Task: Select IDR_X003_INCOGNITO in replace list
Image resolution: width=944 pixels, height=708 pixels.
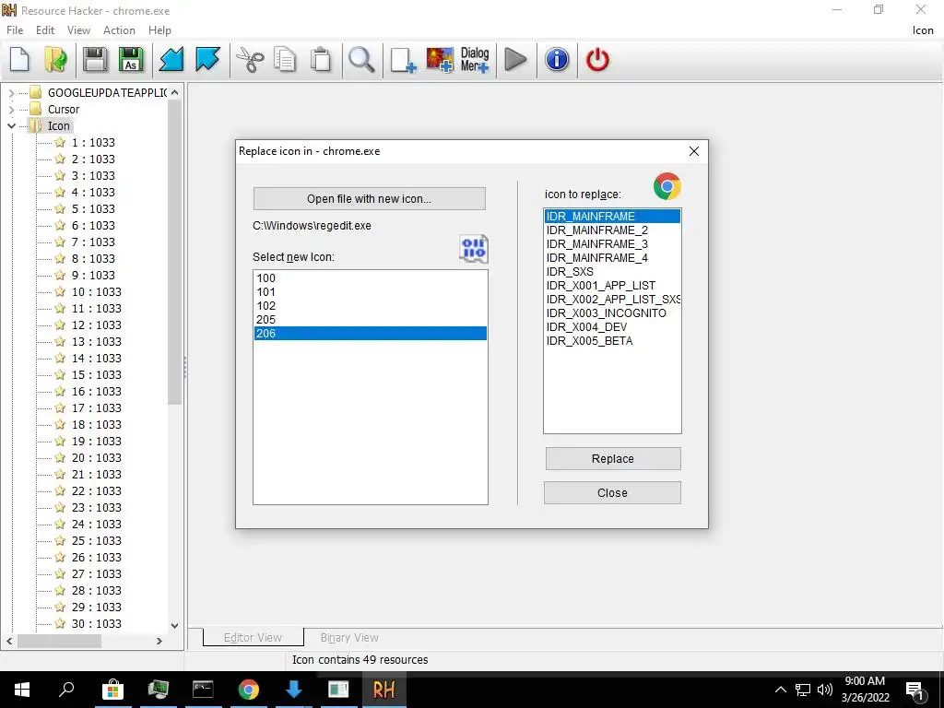Action: 612,313
